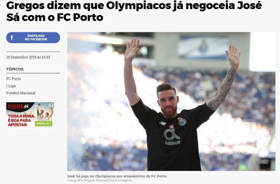Click the Miguel Pereira/Global Imagens photo credit
Image resolution: width=280 pixels, height=184 pixels.
click(99, 181)
